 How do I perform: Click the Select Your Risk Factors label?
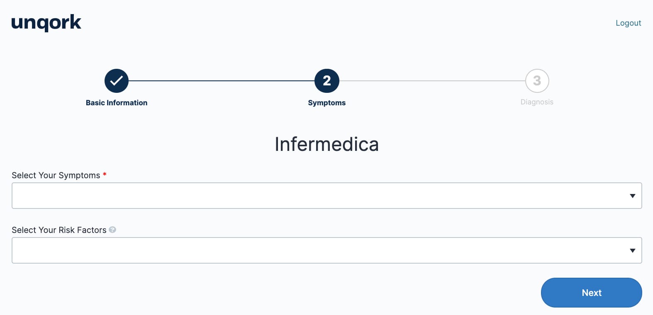click(59, 230)
